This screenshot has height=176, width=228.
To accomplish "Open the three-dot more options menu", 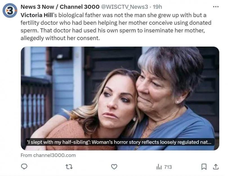I will (216, 7).
